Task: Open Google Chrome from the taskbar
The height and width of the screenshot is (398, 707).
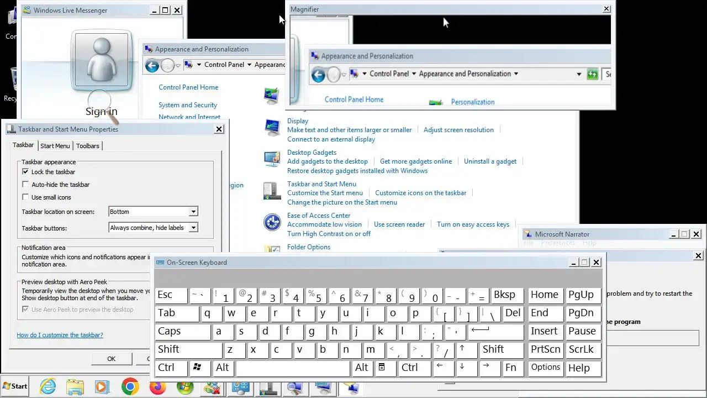Action: click(130, 387)
